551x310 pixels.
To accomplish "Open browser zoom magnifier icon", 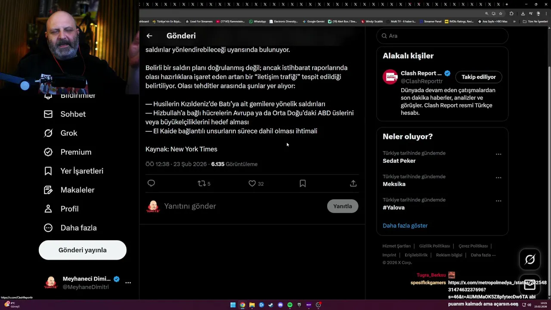I will (x=486, y=13).
